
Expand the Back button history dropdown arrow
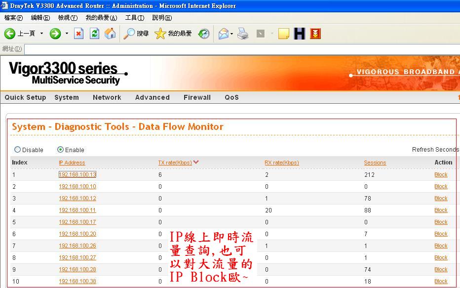pyautogui.click(x=41, y=34)
